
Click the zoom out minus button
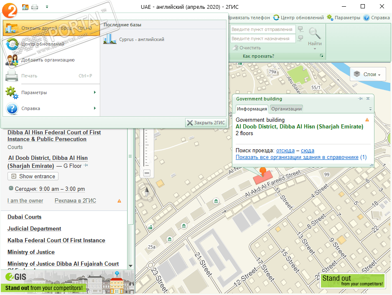tap(147, 173)
